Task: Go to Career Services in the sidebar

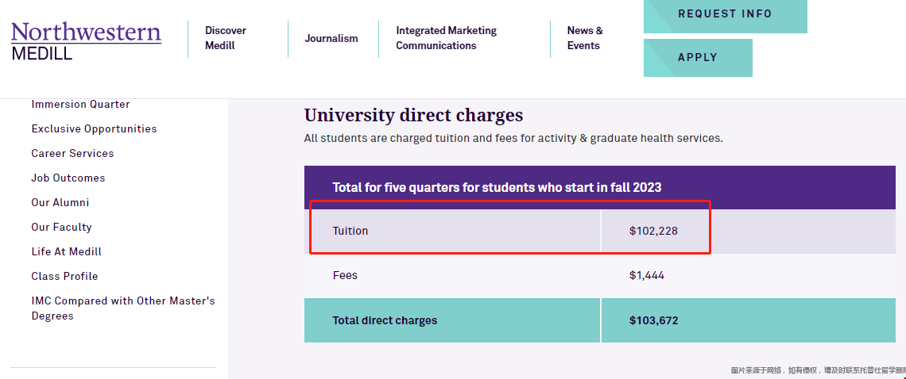Action: (x=72, y=154)
